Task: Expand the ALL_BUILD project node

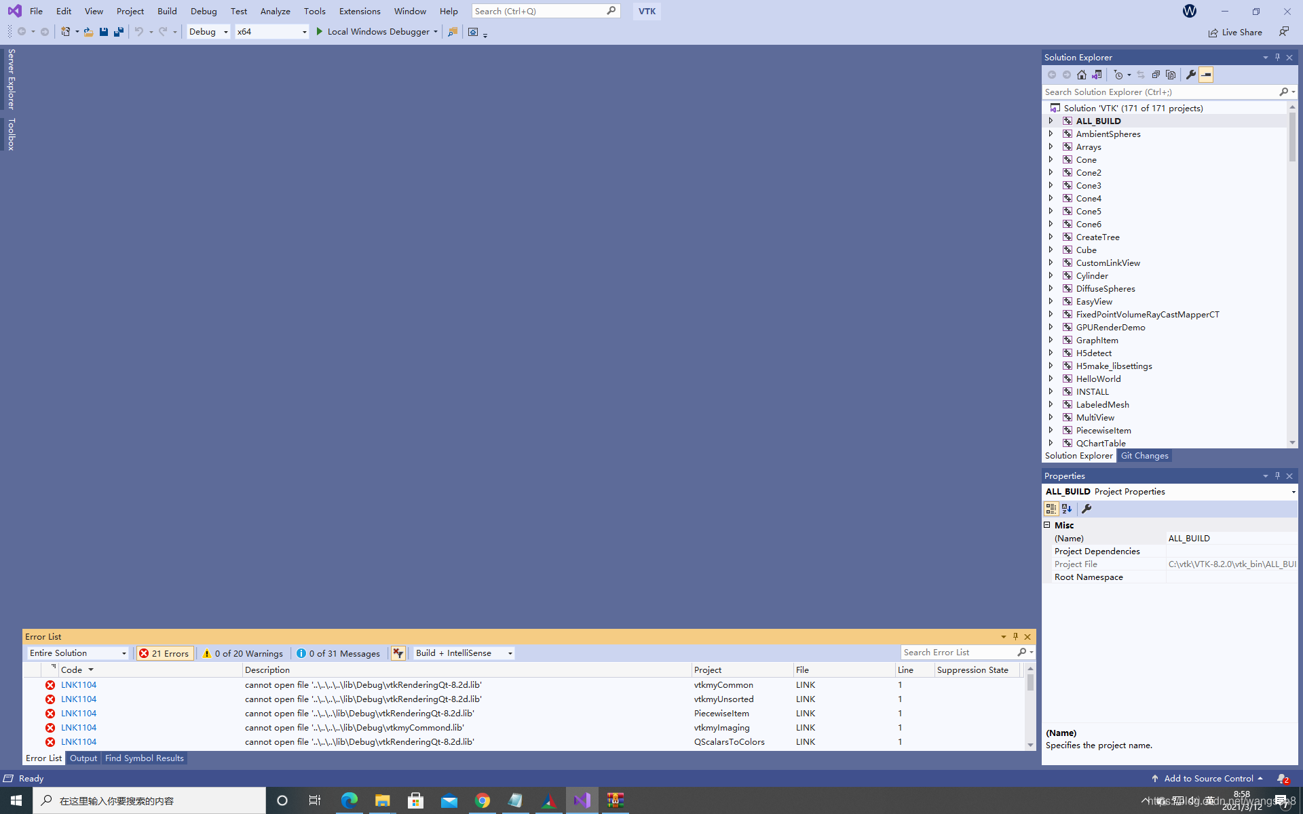Action: pyautogui.click(x=1051, y=121)
